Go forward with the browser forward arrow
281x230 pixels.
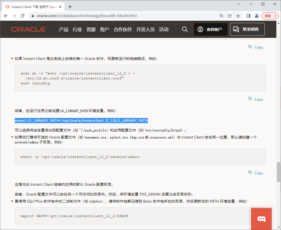[x=14, y=16]
